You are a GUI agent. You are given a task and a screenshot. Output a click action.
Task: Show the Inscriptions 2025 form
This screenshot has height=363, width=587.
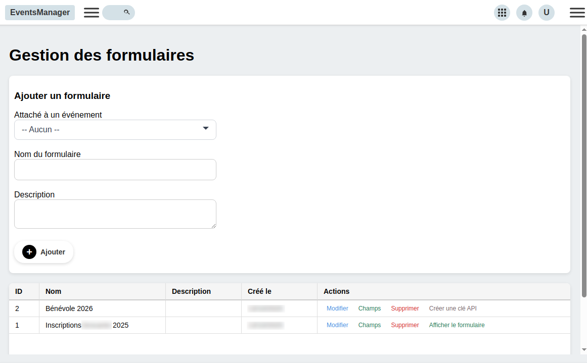tap(457, 325)
